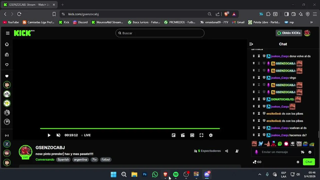
Task: Open the video player settings gear
Action: coord(211,135)
